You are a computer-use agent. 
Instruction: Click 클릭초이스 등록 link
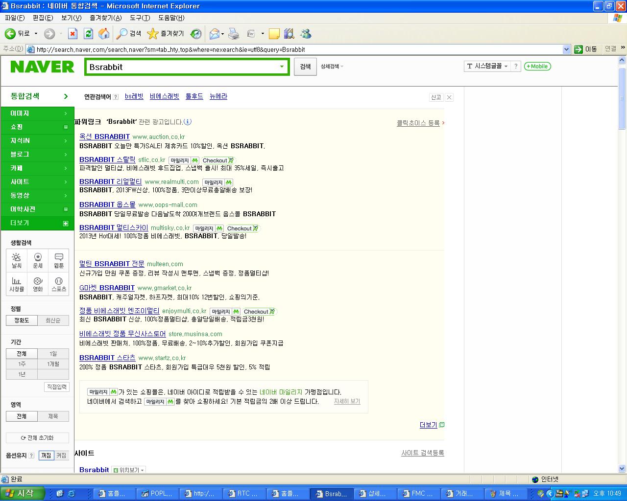(418, 123)
